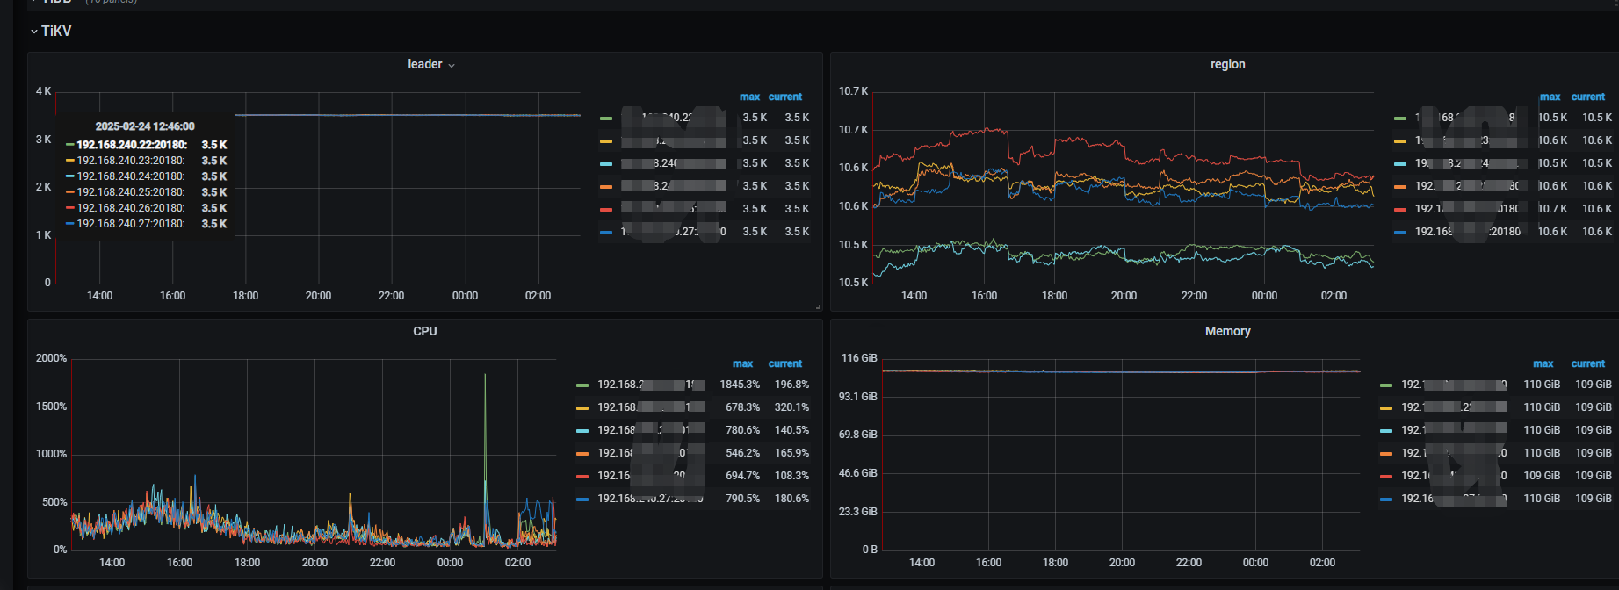Viewport: 1619px width, 590px height.
Task: Click yellow series color icon in leader legend
Action: tap(606, 141)
